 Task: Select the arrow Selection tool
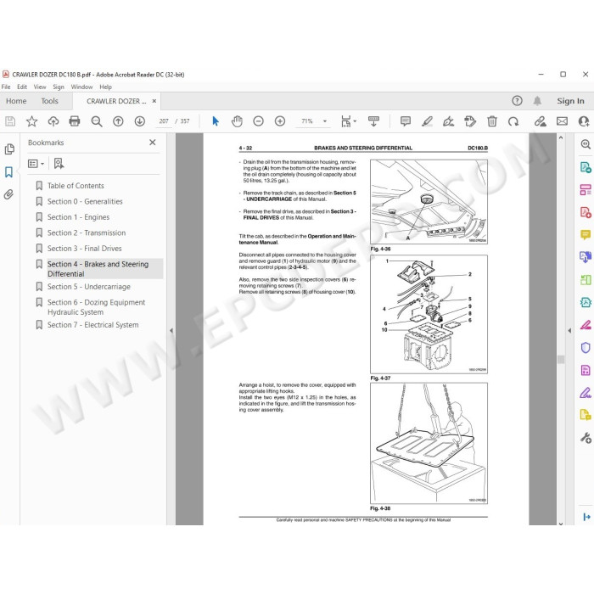coord(216,121)
